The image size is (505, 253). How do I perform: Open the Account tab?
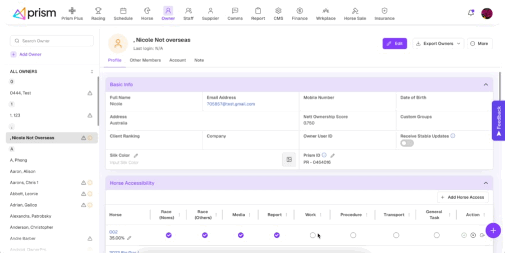pos(177,60)
